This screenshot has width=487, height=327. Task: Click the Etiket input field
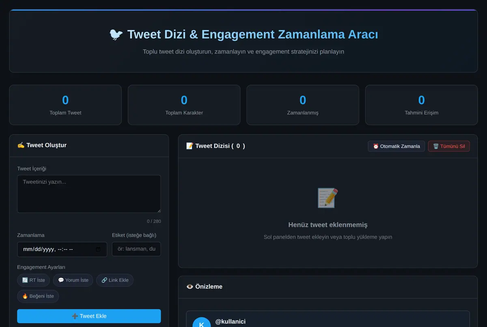click(136, 249)
